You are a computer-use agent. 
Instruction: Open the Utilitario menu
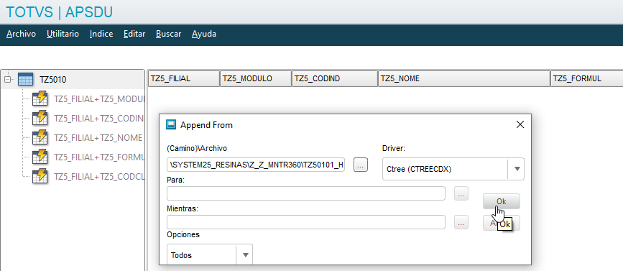63,34
